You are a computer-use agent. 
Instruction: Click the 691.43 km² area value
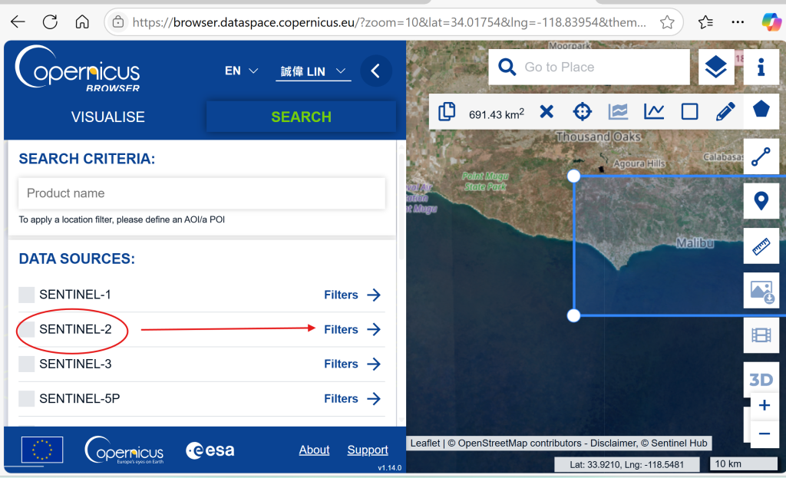pos(497,114)
